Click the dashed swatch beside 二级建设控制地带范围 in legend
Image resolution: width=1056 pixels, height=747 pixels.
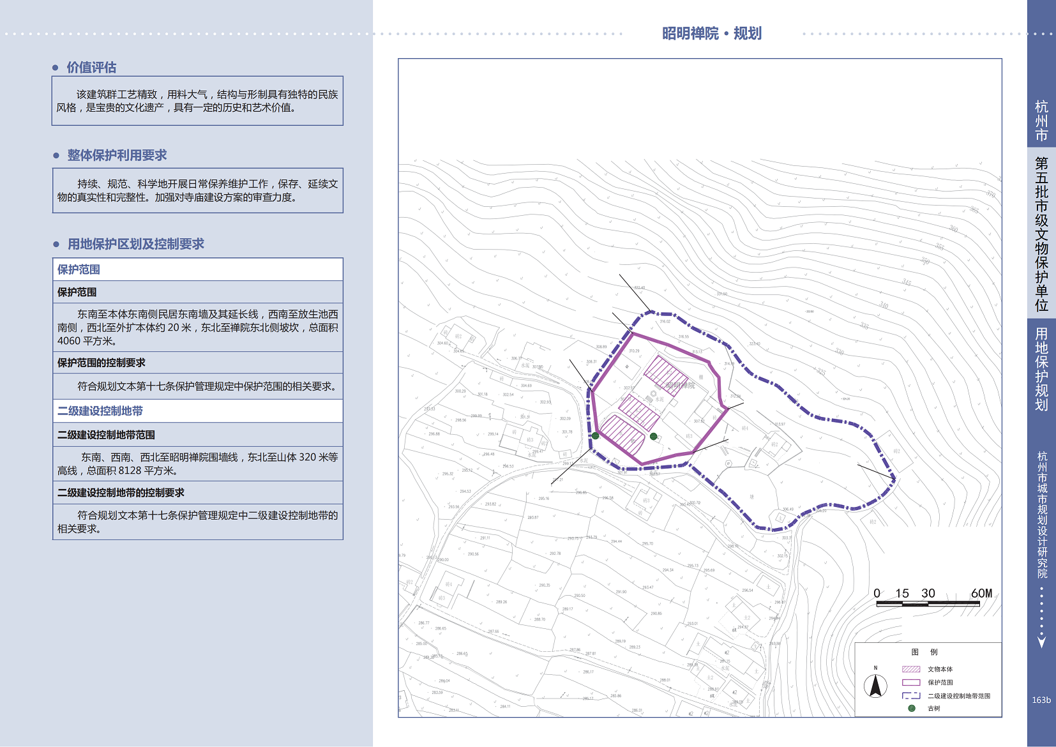coord(911,696)
